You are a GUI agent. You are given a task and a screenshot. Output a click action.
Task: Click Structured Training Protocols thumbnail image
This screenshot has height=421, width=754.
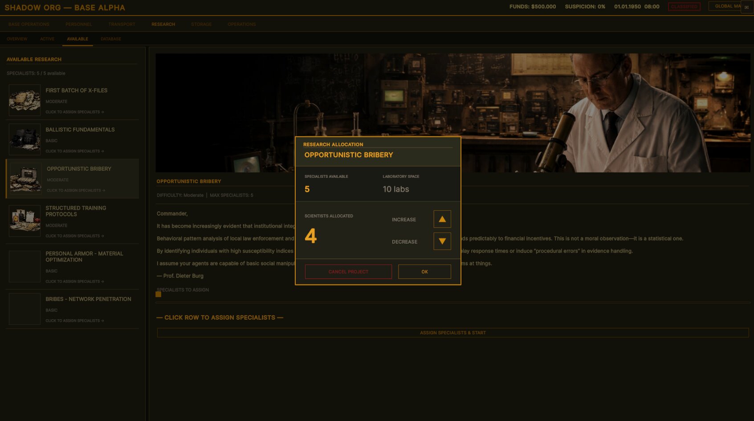[x=25, y=221]
